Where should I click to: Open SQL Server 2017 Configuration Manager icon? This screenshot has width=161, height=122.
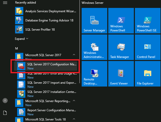point(21,66)
